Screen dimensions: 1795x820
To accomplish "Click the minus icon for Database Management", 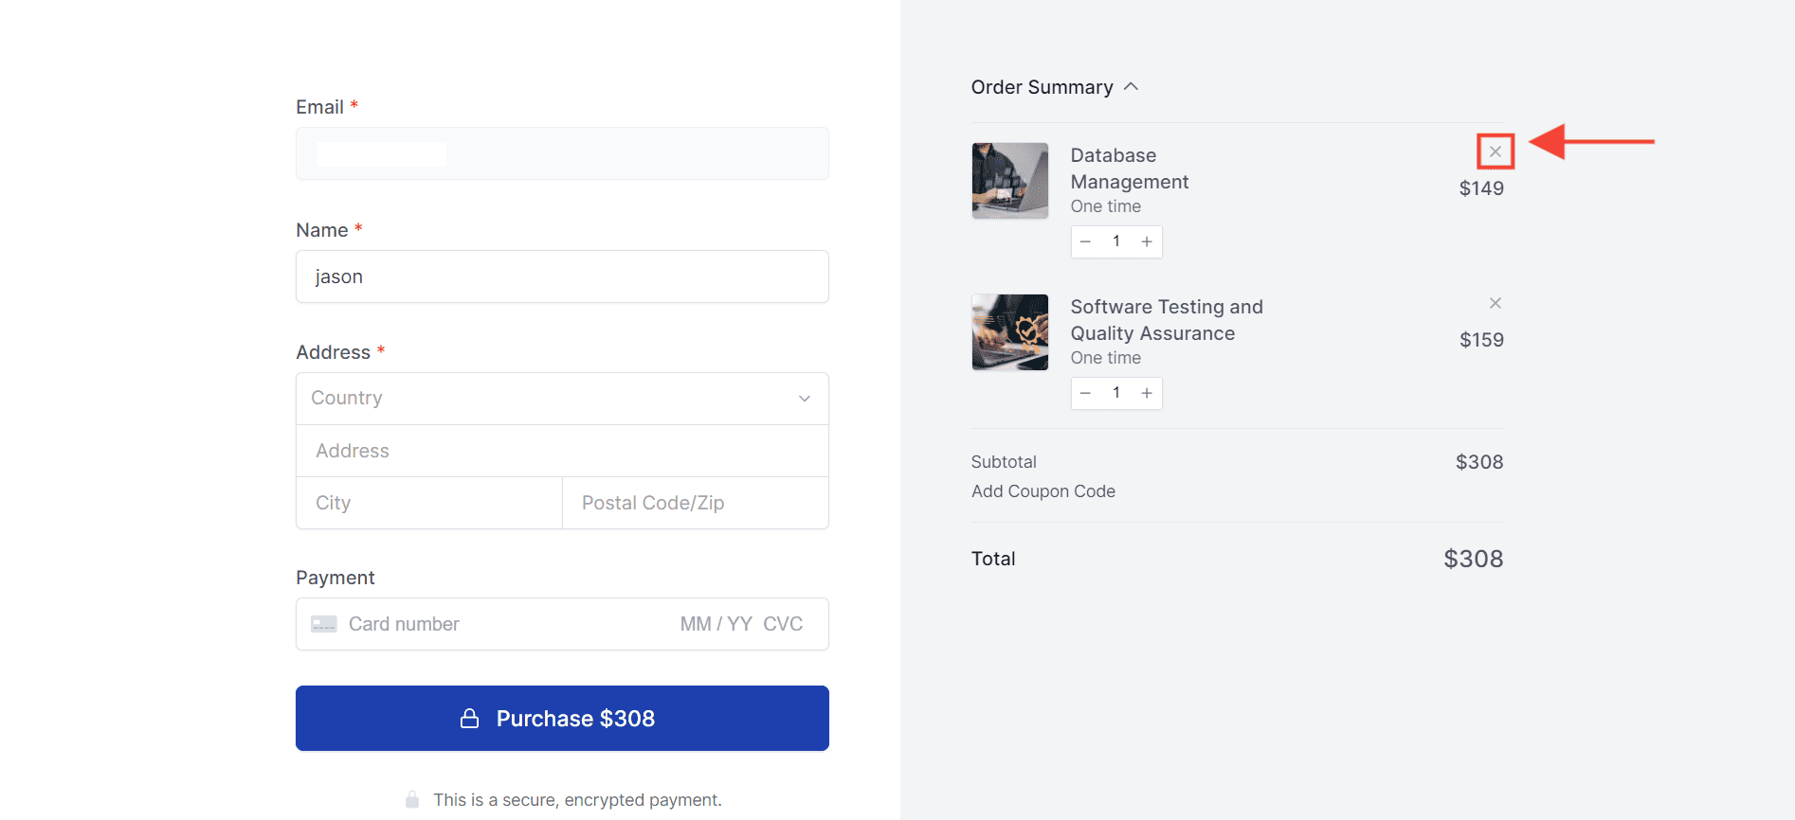I will [1085, 241].
